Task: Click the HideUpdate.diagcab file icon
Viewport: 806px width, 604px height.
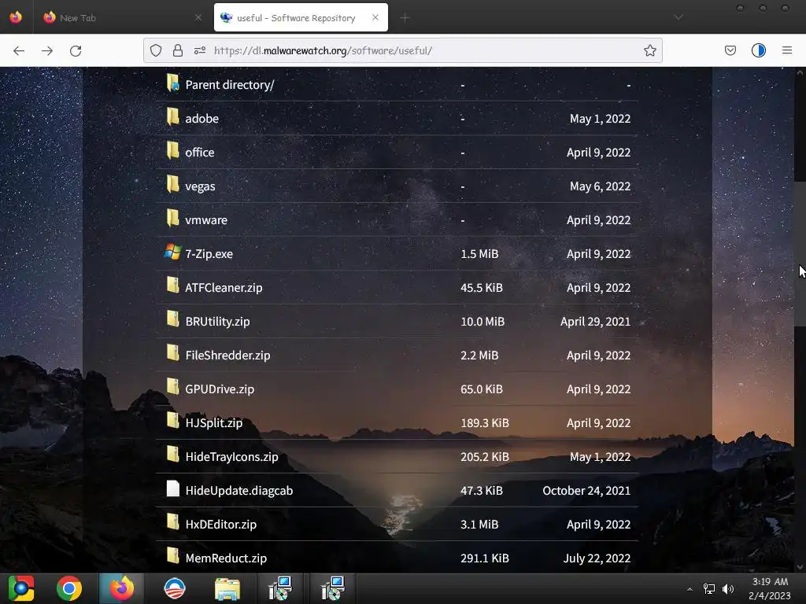Action: pyautogui.click(x=172, y=488)
